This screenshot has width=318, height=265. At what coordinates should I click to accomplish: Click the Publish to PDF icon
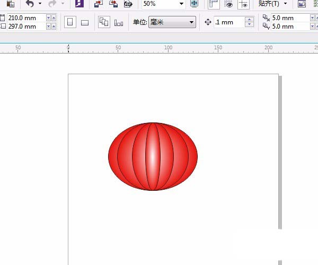(128, 4)
